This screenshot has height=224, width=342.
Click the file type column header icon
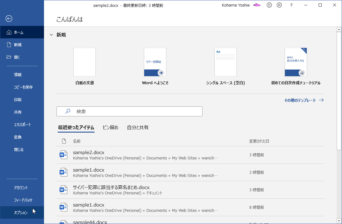point(64,141)
